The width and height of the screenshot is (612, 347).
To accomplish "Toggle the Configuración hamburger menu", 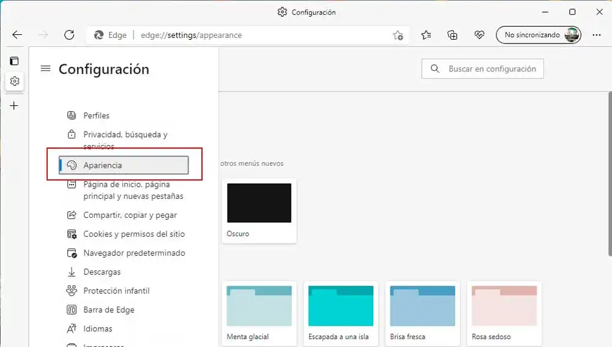I will pos(46,69).
